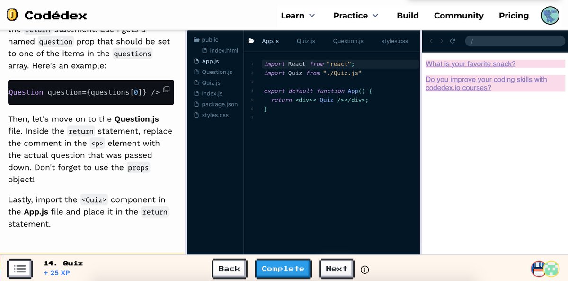Switch to the App.js editor tab
The width and height of the screenshot is (568, 281).
[270, 41]
